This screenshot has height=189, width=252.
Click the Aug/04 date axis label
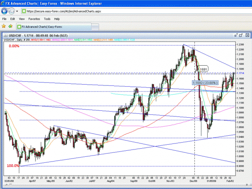[110, 181]
